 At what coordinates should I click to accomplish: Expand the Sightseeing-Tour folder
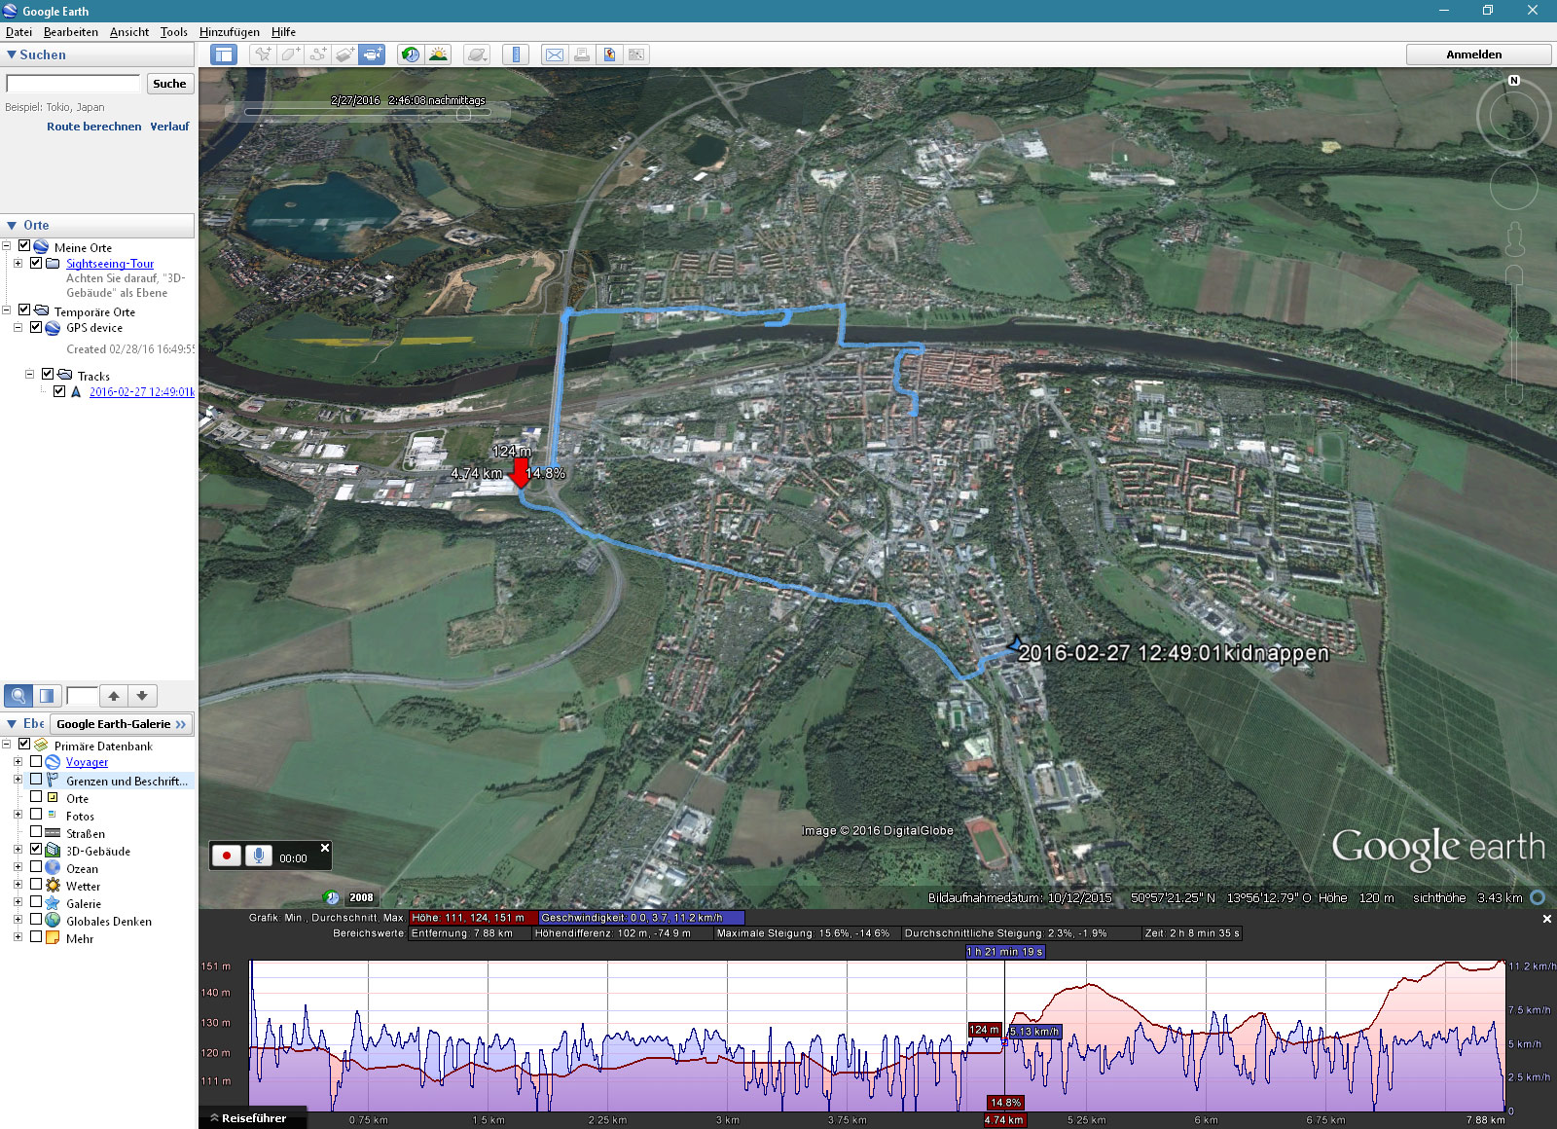pyautogui.click(x=18, y=263)
